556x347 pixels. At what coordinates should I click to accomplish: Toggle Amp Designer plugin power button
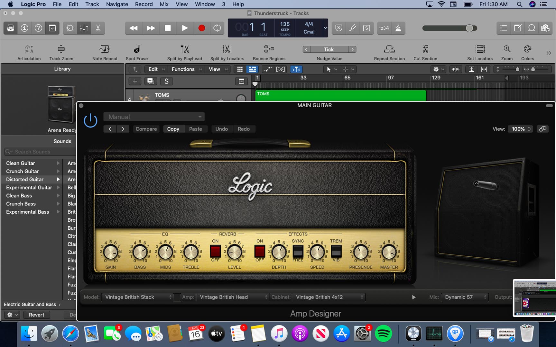pos(90,121)
